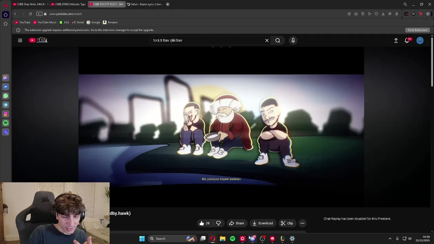The height and width of the screenshot is (244, 434).
Task: Create a Clip from the video
Action: click(x=287, y=223)
